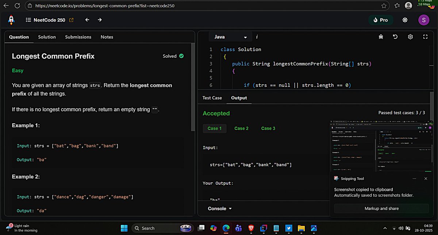Select the Case 3 test case toggle
The image size is (438, 235).
coord(268,128)
